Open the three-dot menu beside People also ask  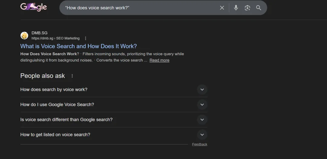(72, 76)
